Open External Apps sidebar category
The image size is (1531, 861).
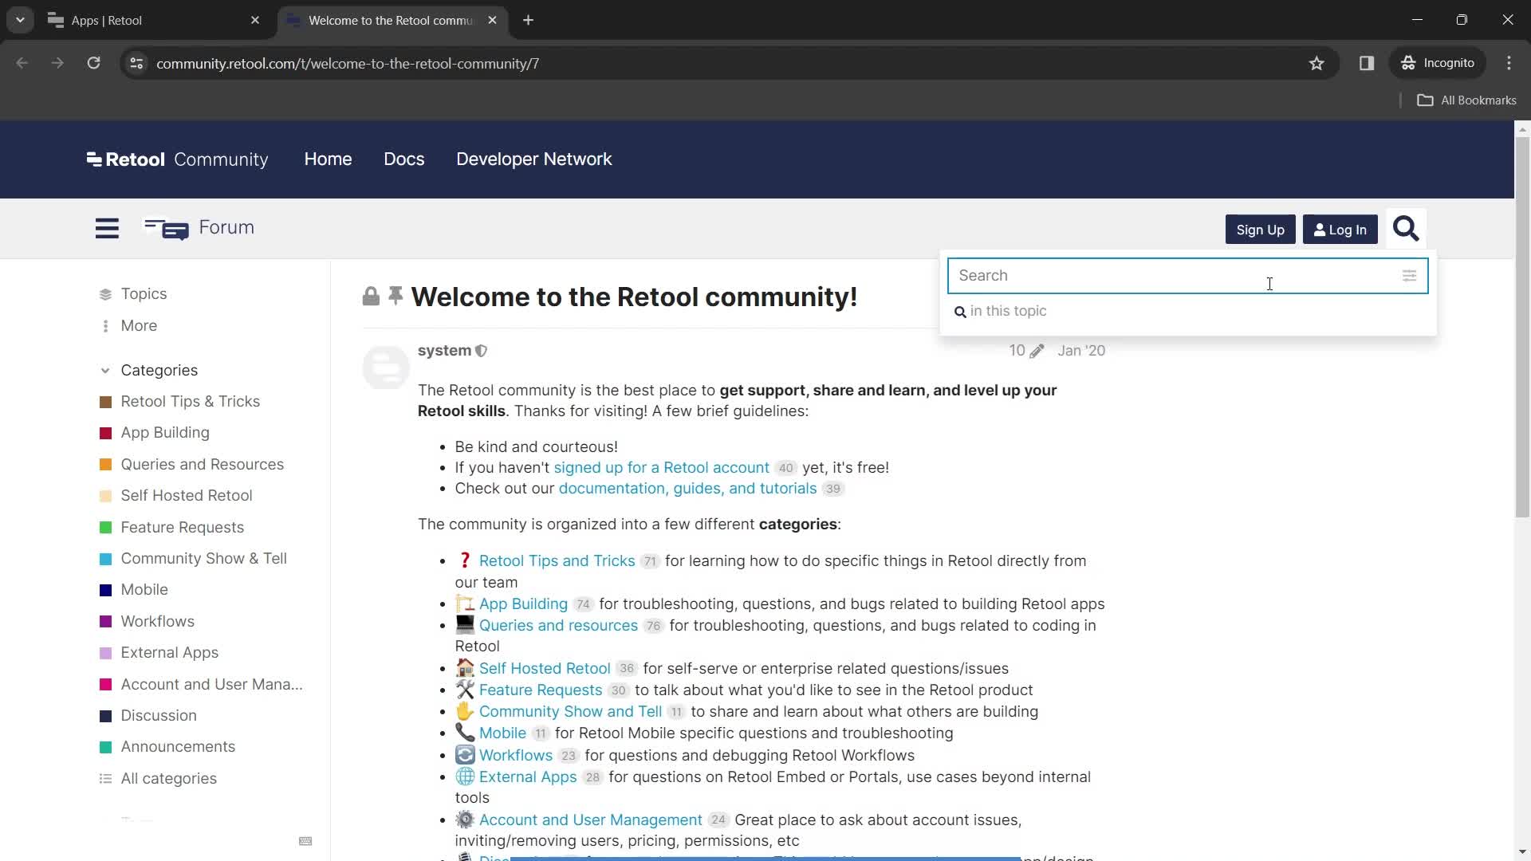[x=169, y=653]
